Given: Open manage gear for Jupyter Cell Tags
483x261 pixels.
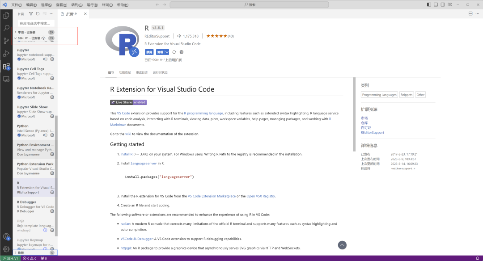Looking at the screenshot, I should [52, 78].
